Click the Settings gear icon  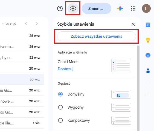pos(73,8)
